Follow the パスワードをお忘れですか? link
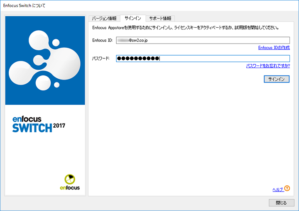The image size is (299, 211). pos(268,66)
